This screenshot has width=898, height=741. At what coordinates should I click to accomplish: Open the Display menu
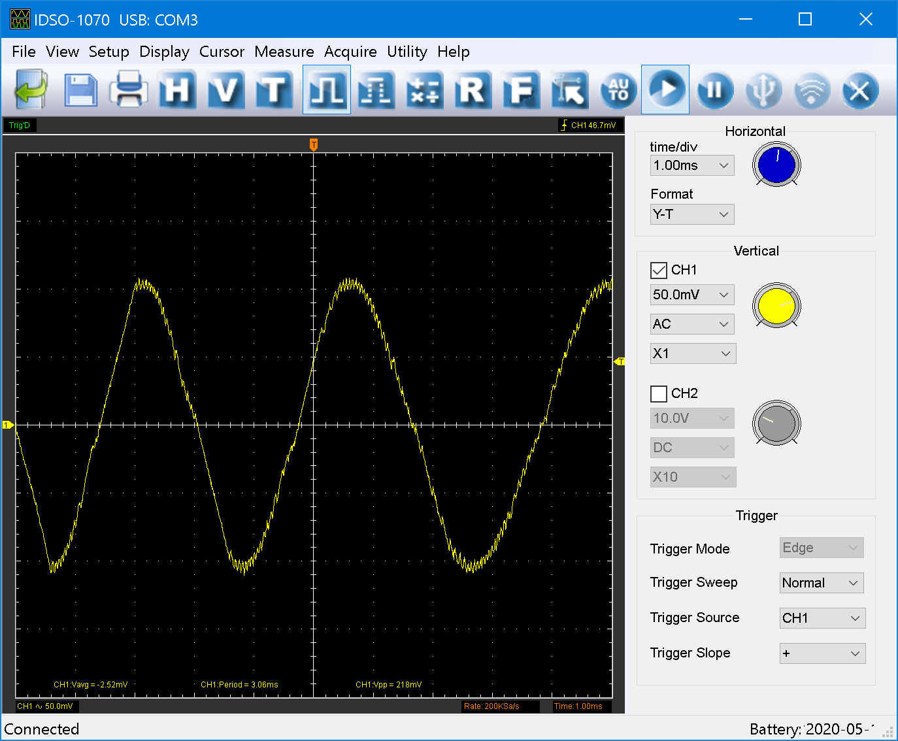tap(164, 52)
